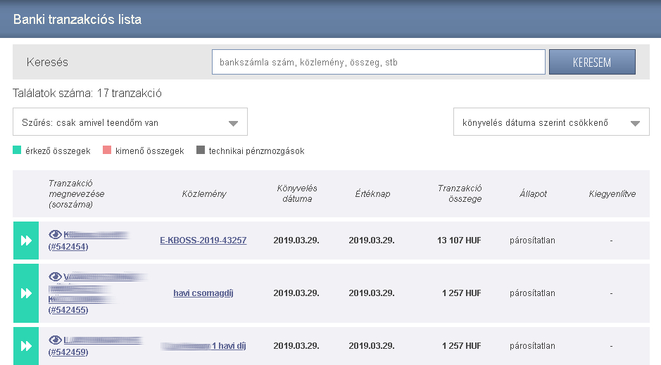Click the red 'kimenő összegek' legend swatch
This screenshot has height=365, width=661.
[x=107, y=151]
